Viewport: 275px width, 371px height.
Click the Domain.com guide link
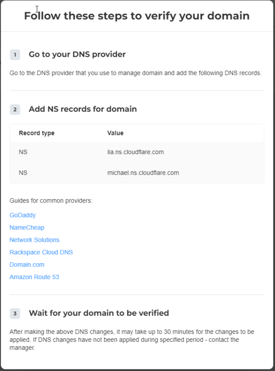pos(27,264)
